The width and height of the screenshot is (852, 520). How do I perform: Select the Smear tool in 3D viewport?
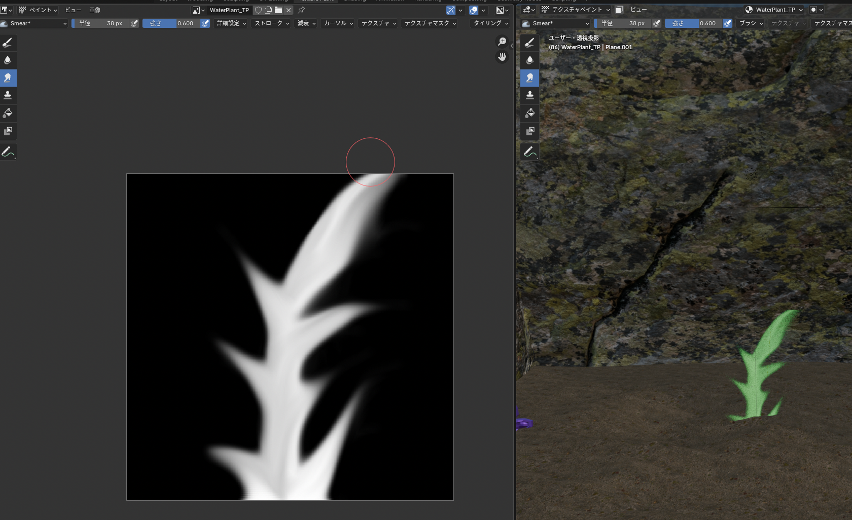[530, 78]
